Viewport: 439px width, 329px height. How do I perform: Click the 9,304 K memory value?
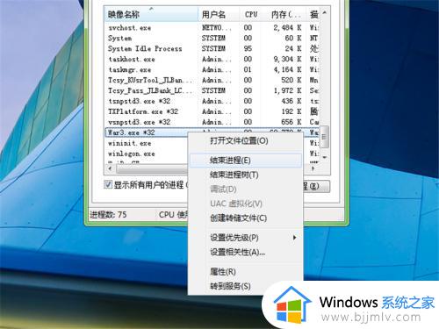(287, 59)
